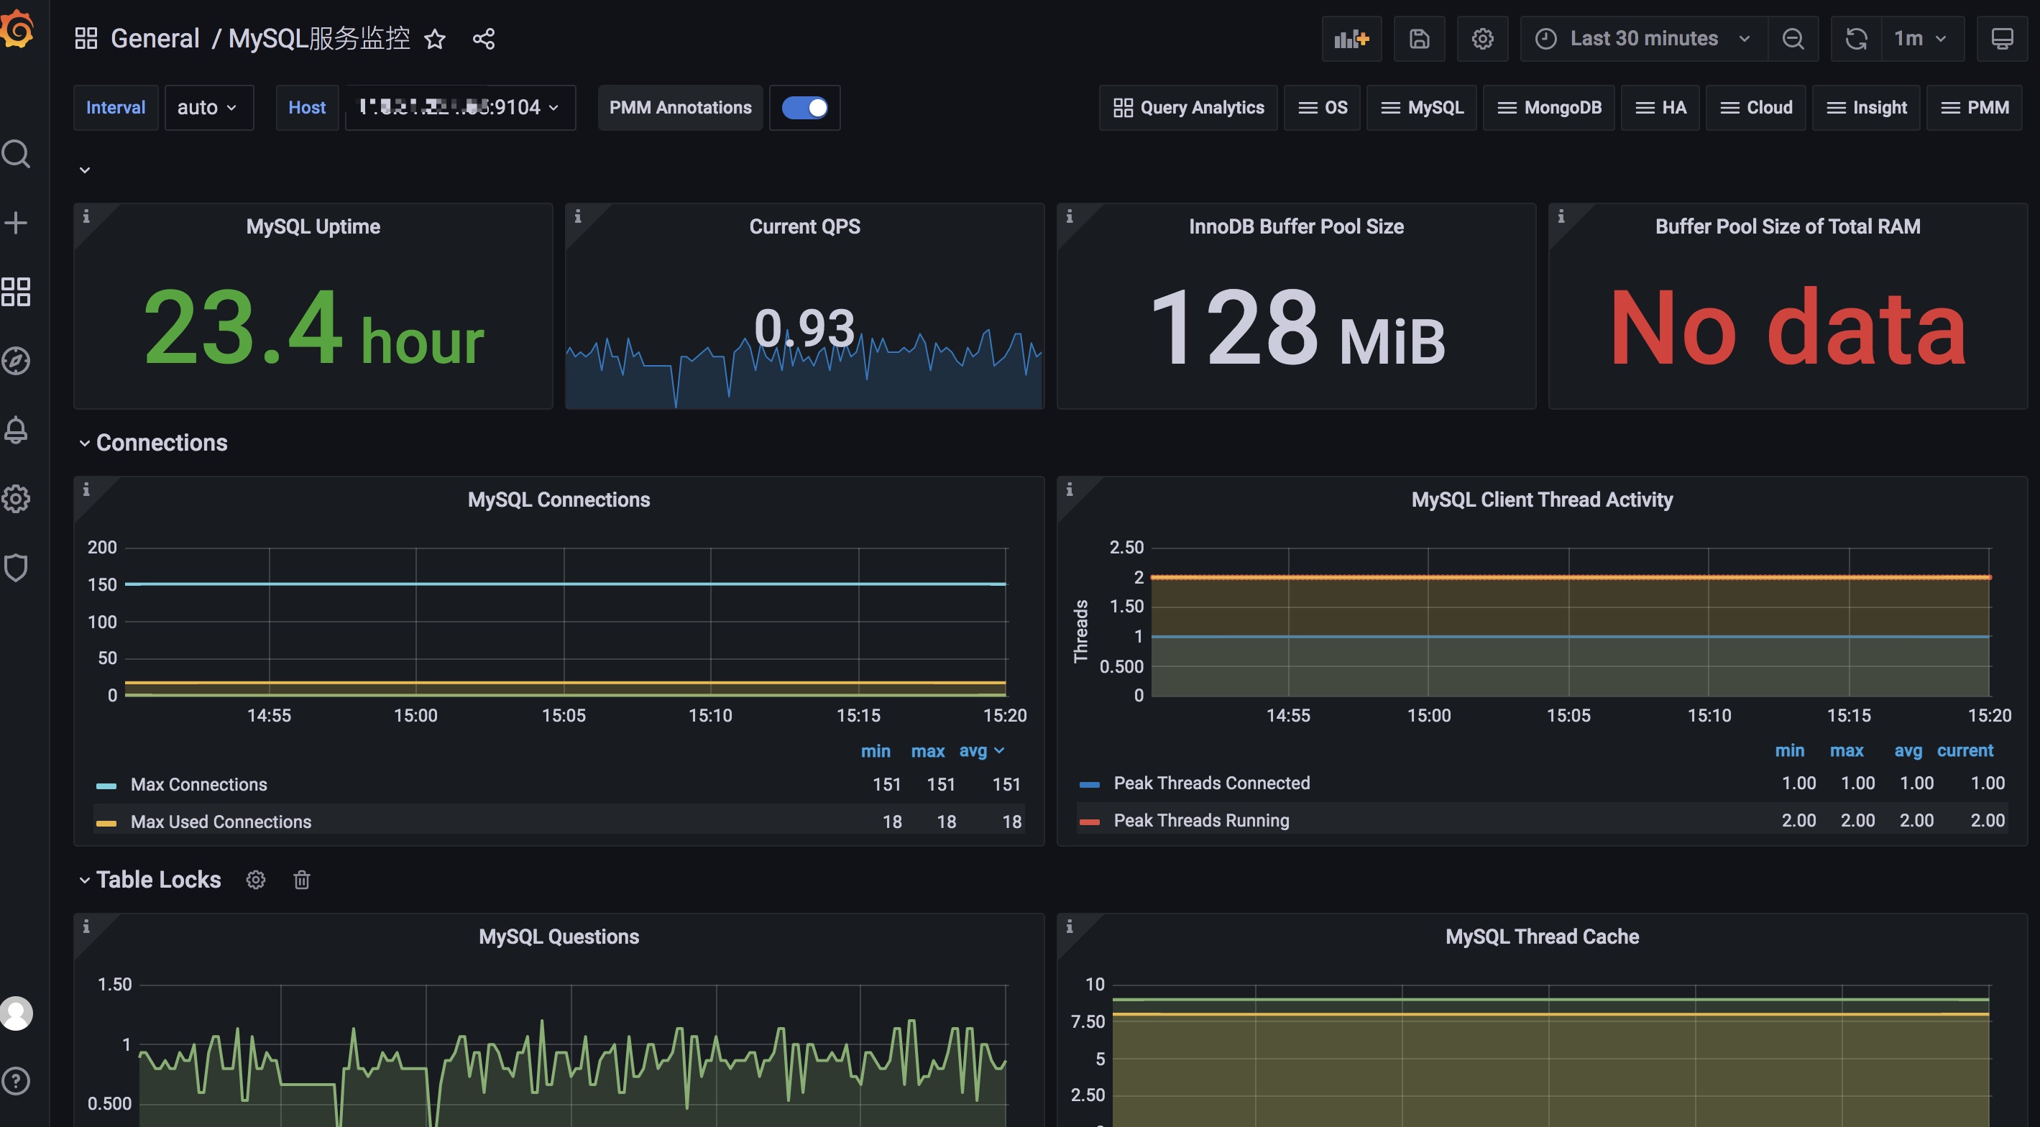The image size is (2040, 1127).
Task: Sort Thread Activity legend by current column
Action: (1965, 750)
